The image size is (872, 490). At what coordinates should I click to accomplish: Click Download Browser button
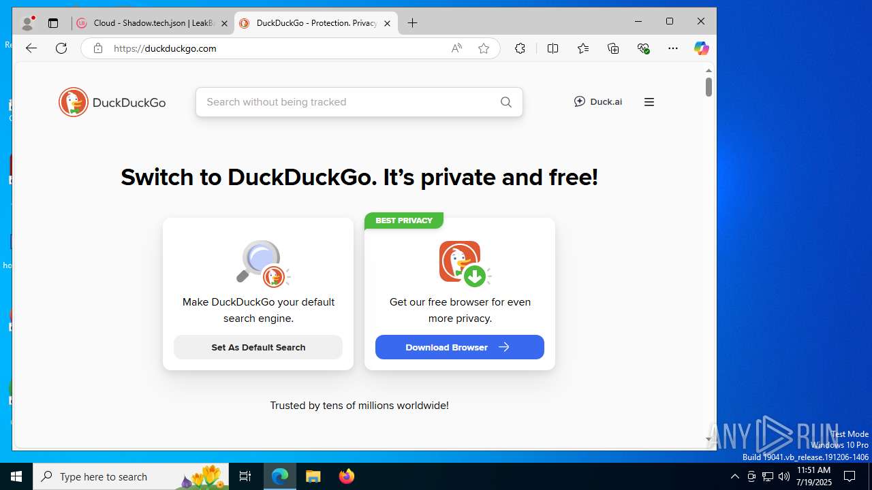pyautogui.click(x=460, y=347)
